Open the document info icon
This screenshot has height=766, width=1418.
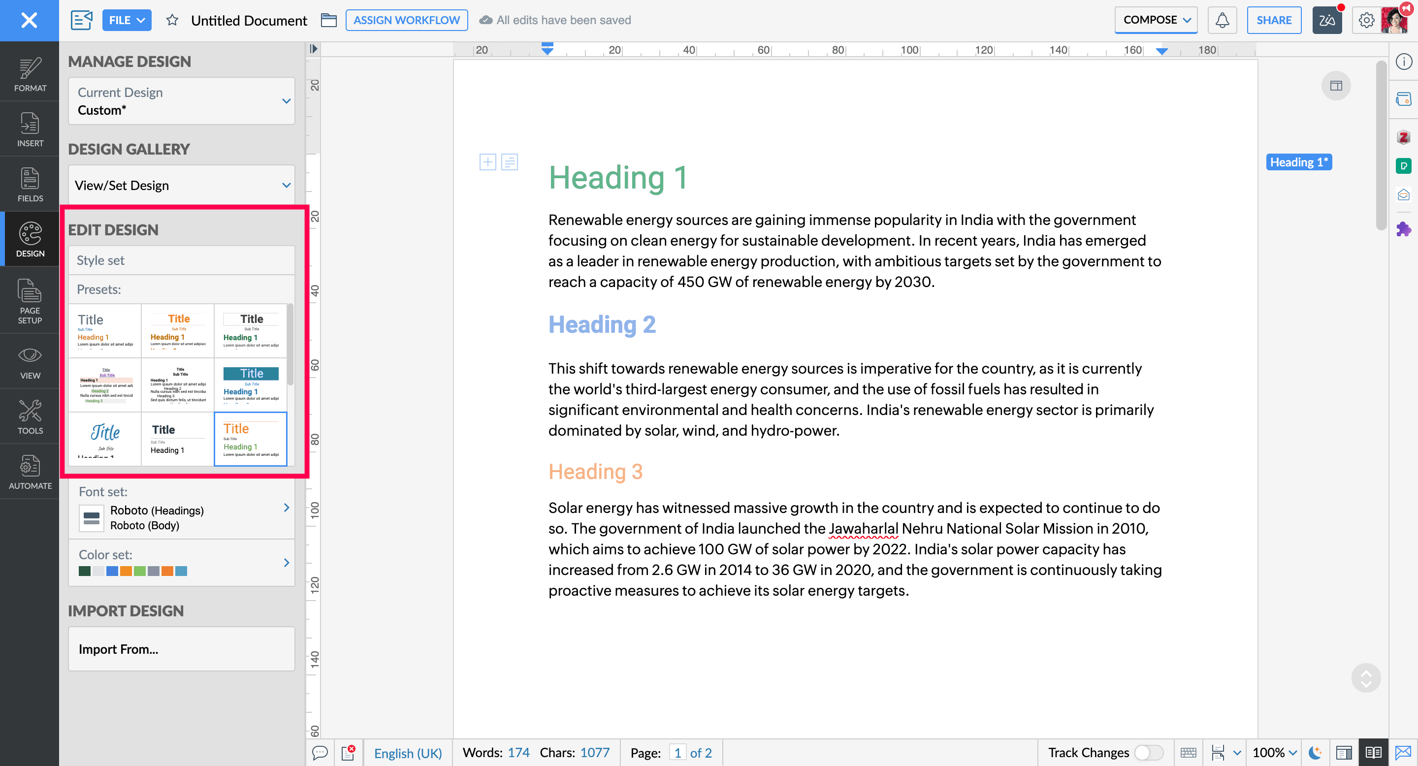[1403, 62]
